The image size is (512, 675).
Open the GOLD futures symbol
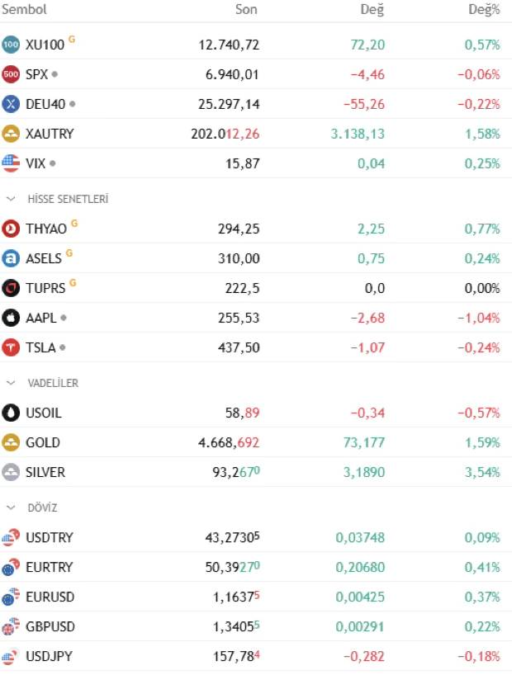point(43,442)
